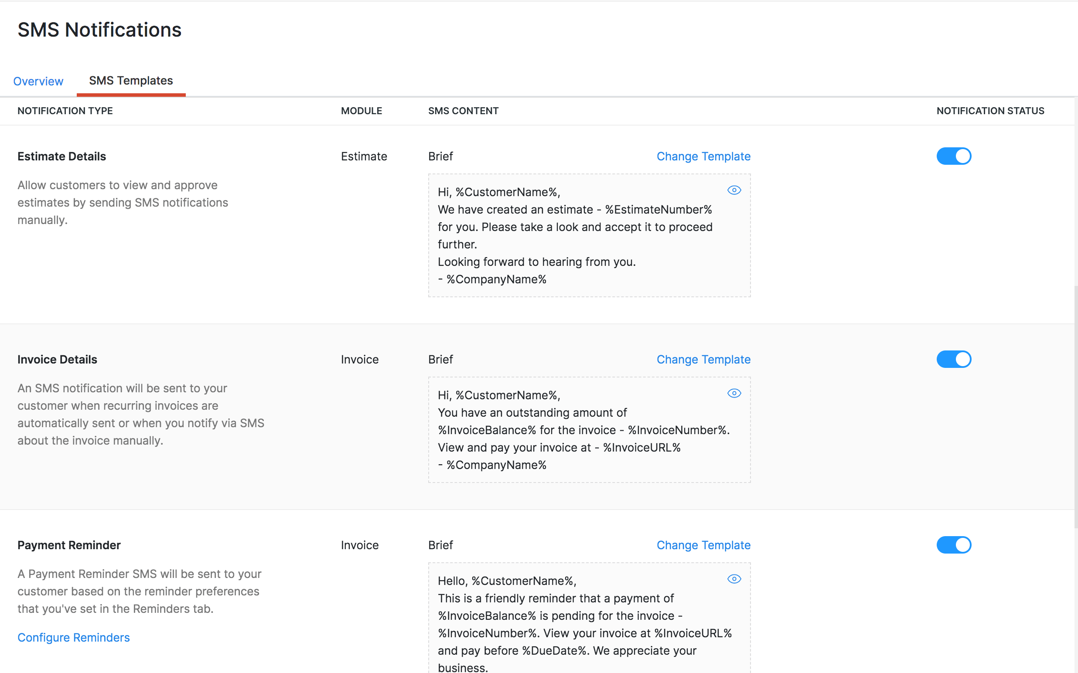This screenshot has height=673, width=1078.
Task: Turn off Invoice Details notification switch
Action: tap(953, 359)
